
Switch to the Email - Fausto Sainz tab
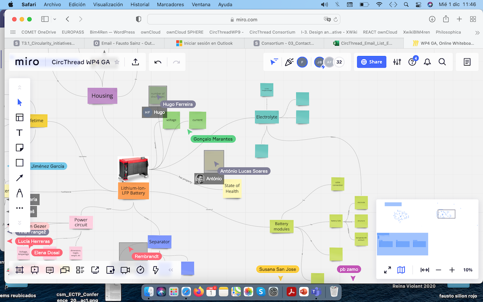coord(125,43)
